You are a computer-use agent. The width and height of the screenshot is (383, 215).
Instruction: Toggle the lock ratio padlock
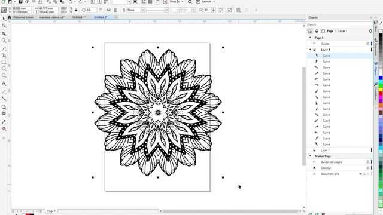[x=76, y=10]
